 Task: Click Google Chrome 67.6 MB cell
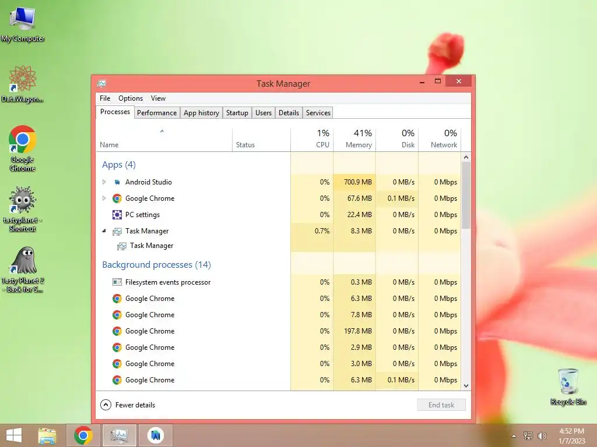point(354,198)
